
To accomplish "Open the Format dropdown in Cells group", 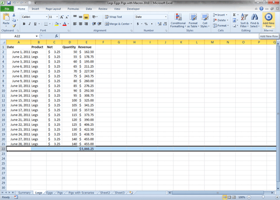I will tap(221, 26).
